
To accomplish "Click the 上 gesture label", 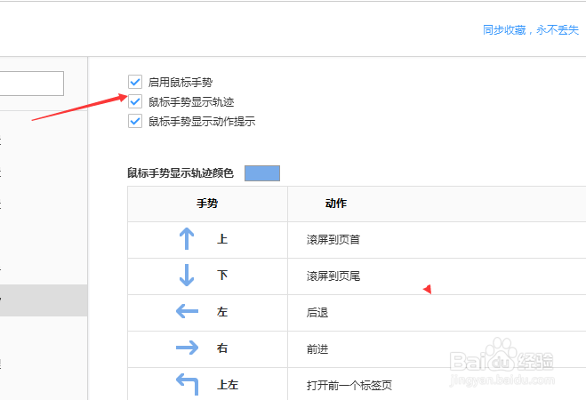I will (222, 239).
